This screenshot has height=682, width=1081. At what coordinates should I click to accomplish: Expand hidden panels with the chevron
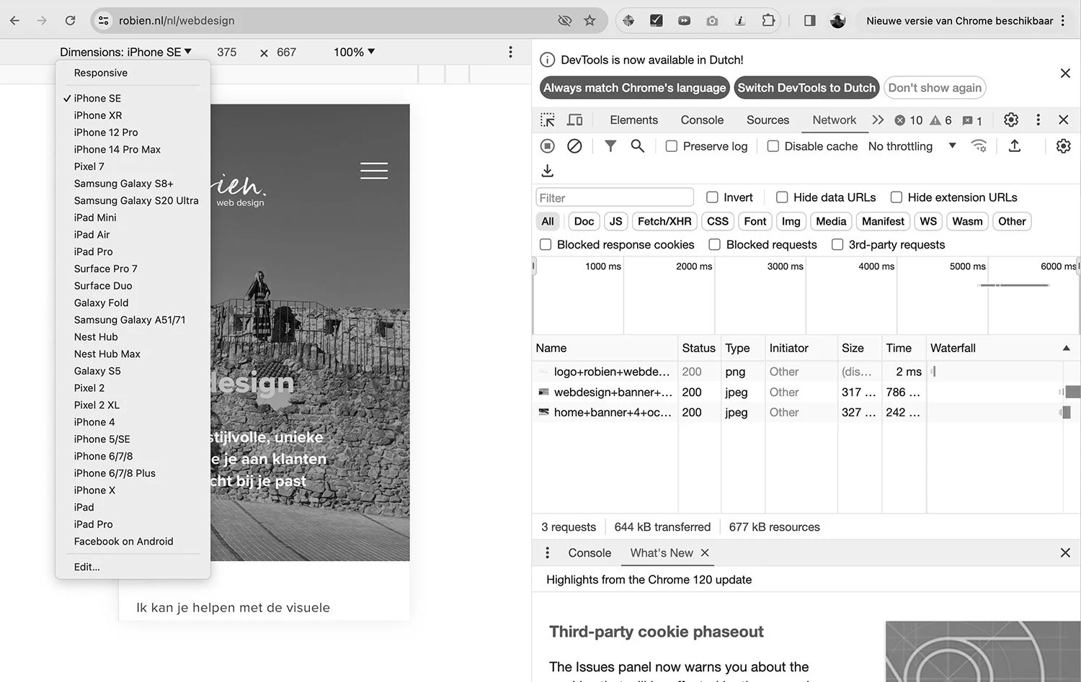click(878, 120)
